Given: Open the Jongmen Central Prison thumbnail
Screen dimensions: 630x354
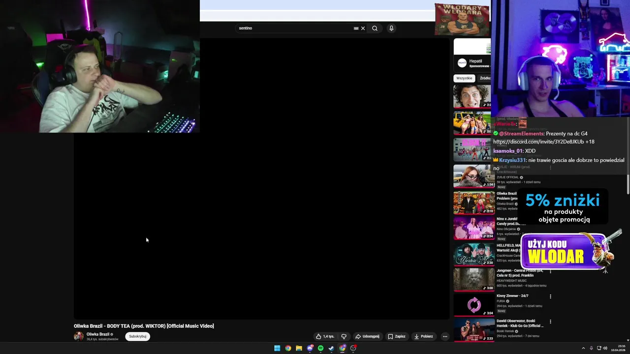Looking at the screenshot, I should 474,279.
